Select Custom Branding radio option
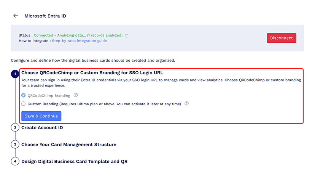 [x=24, y=104]
